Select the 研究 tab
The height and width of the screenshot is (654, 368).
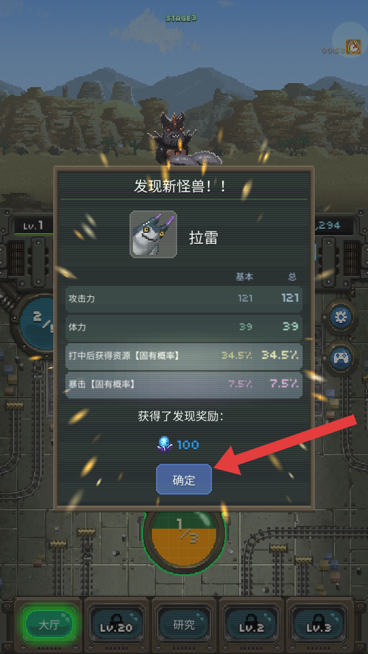184,625
